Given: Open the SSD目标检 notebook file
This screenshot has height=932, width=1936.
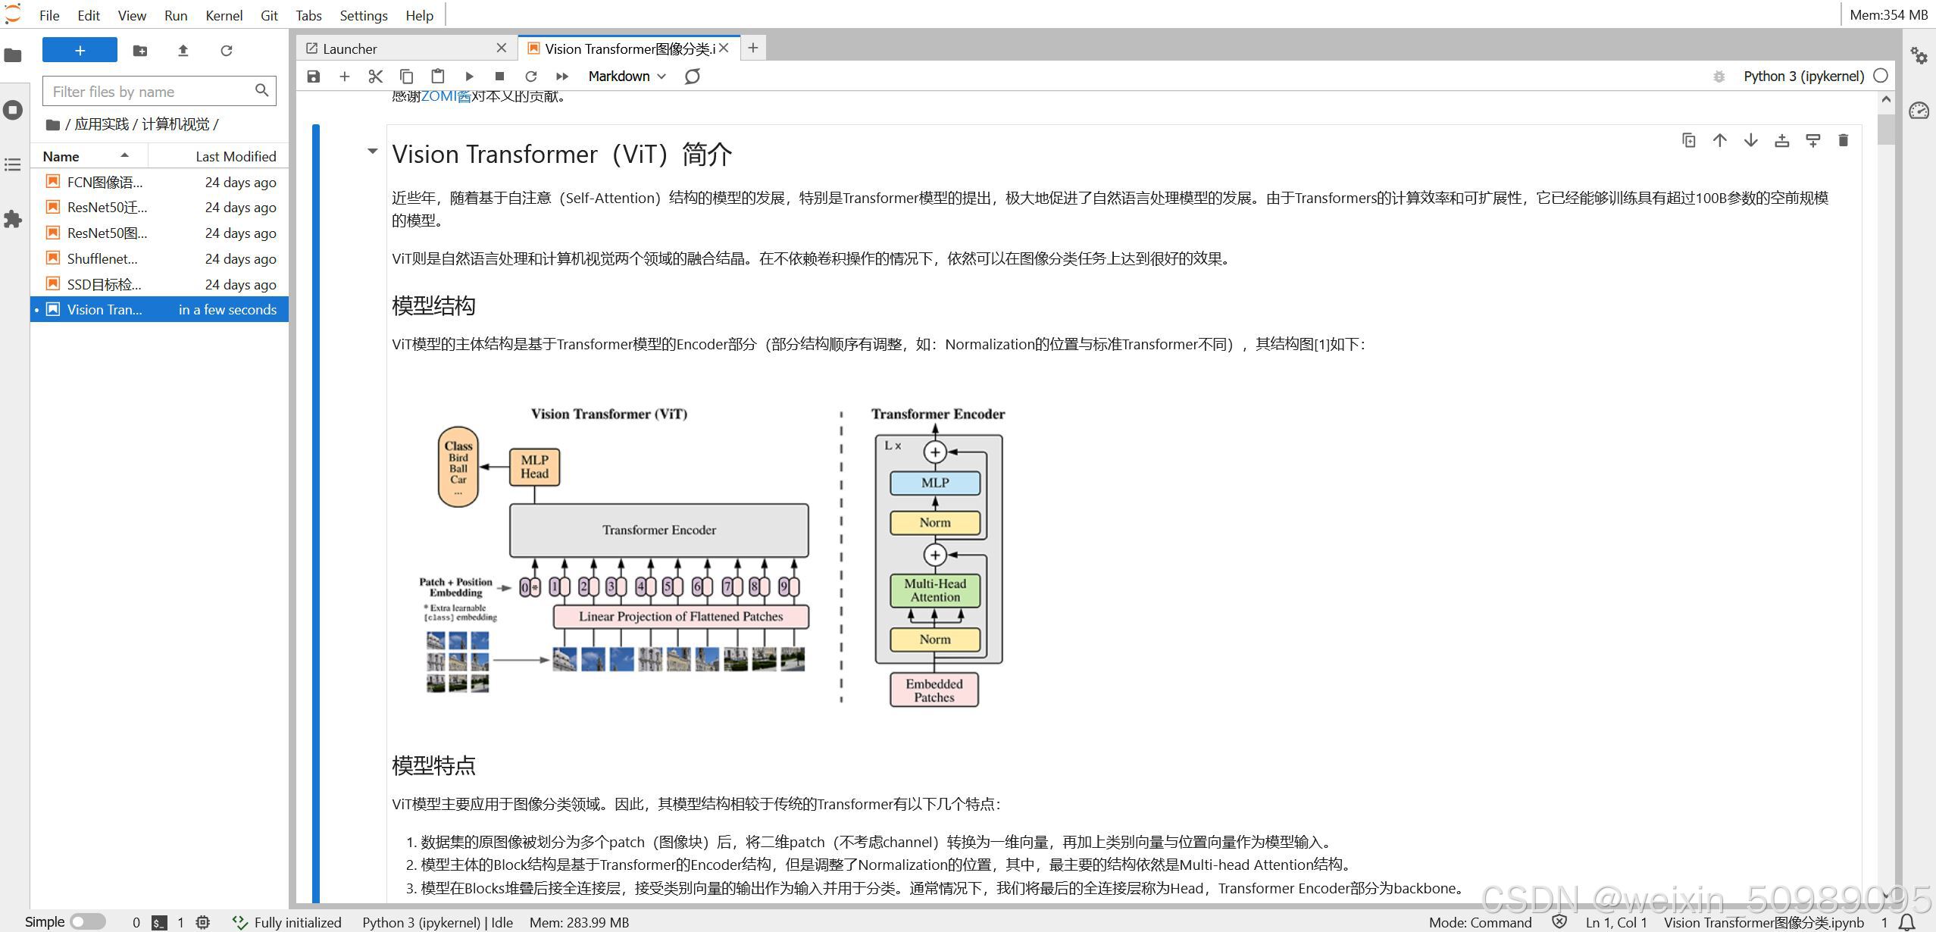Looking at the screenshot, I should (160, 284).
